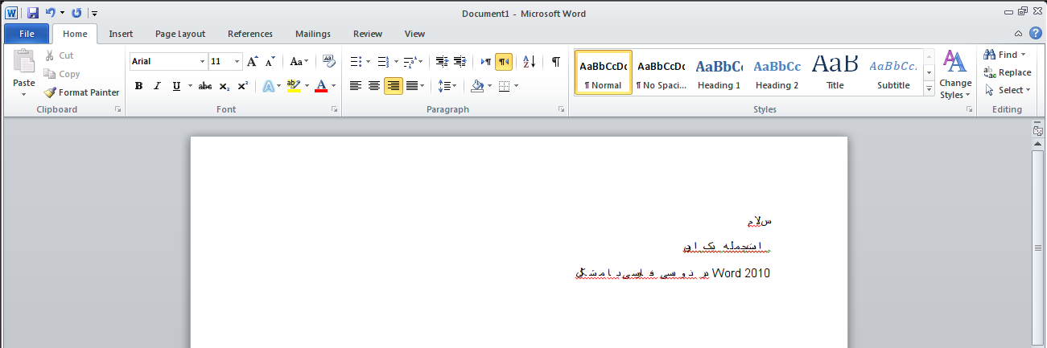Image resolution: width=1047 pixels, height=348 pixels.
Task: Click the Find button
Action: [1004, 55]
